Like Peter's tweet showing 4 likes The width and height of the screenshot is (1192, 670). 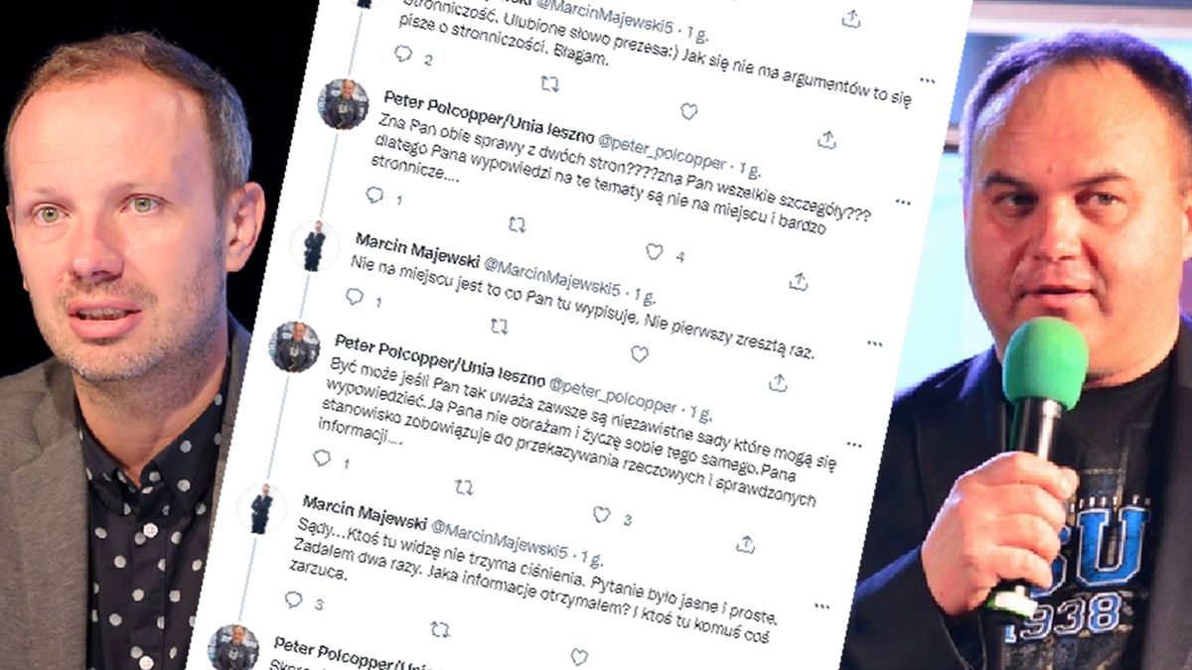[654, 252]
